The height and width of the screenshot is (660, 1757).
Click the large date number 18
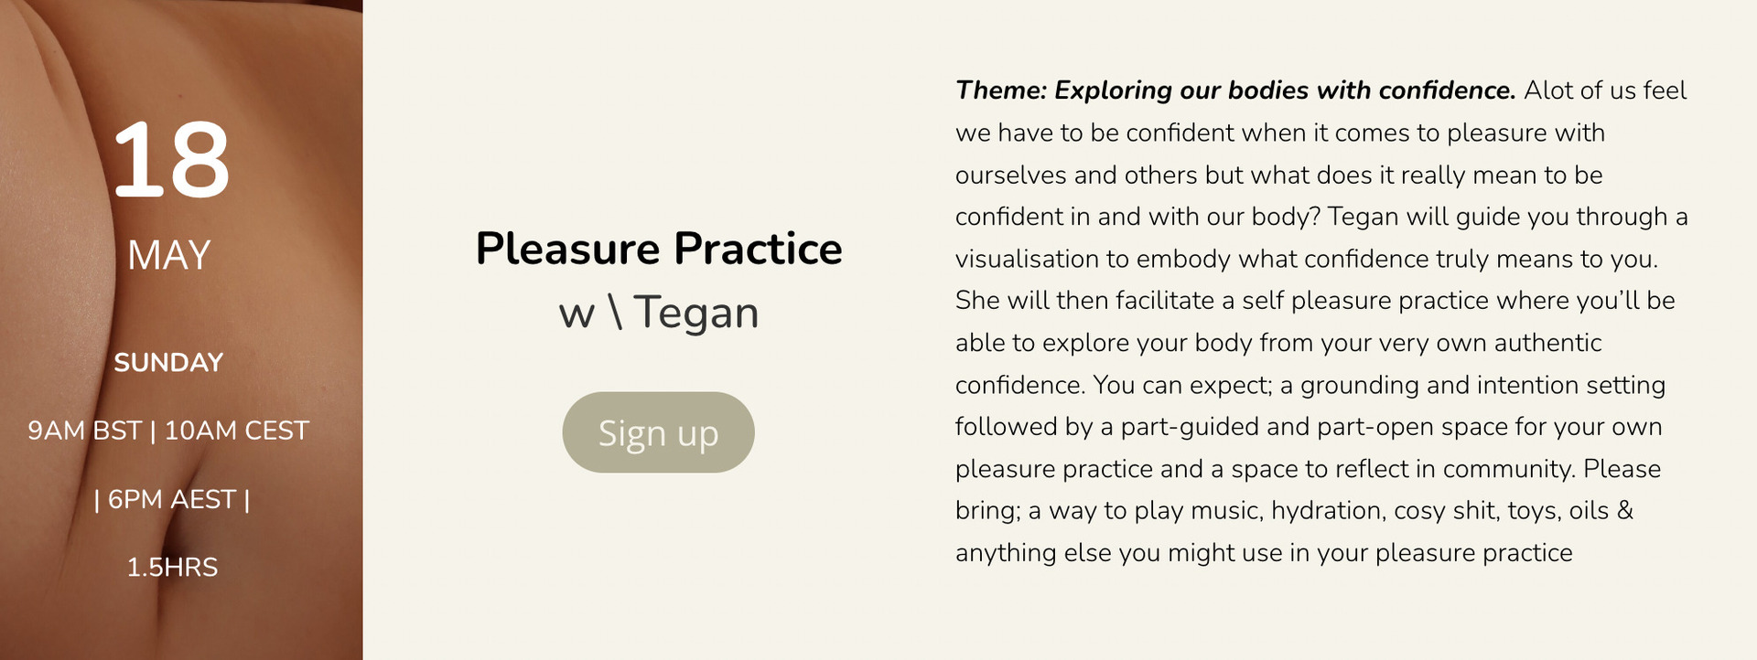170,161
